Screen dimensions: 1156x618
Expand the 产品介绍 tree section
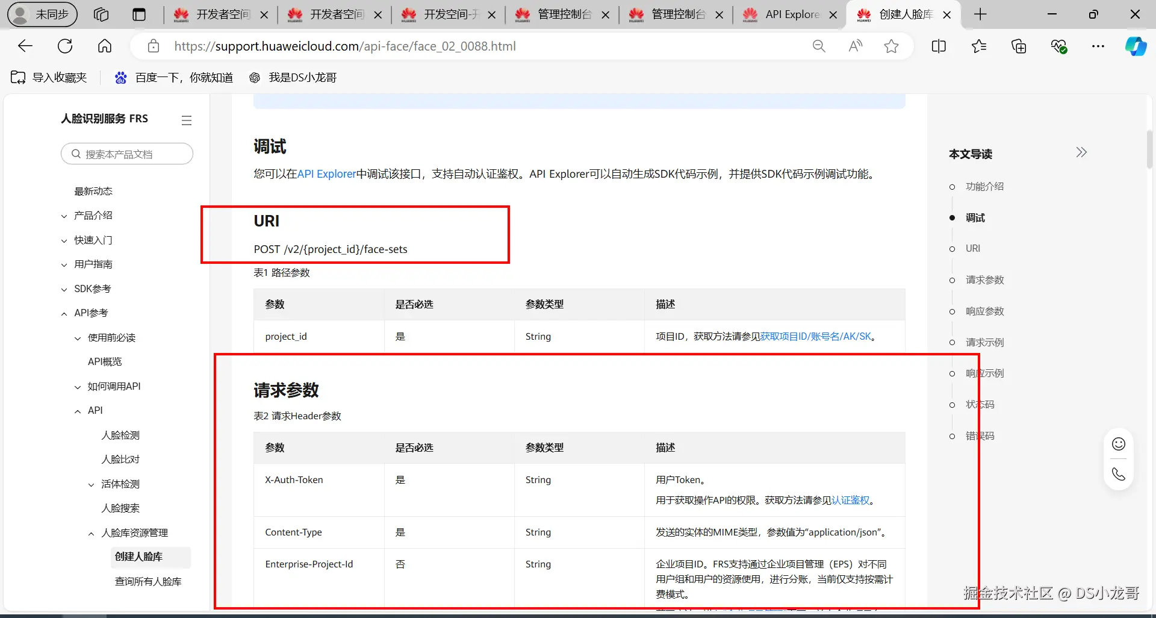(x=64, y=216)
